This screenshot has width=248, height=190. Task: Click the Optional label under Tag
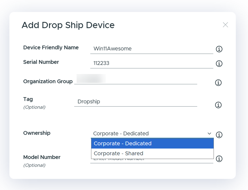point(34,107)
